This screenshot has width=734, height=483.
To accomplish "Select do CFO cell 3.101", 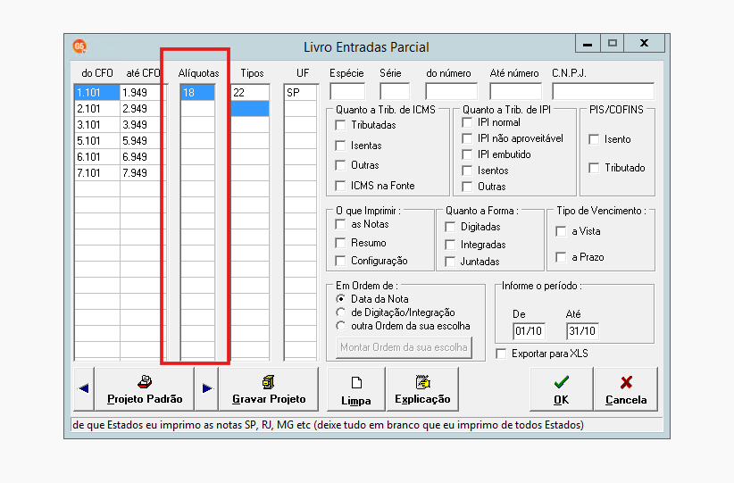I will 97,125.
